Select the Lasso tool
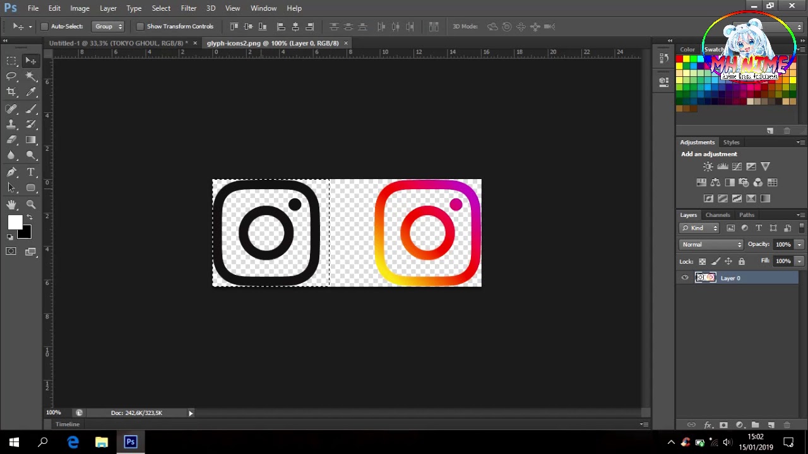 pos(11,76)
